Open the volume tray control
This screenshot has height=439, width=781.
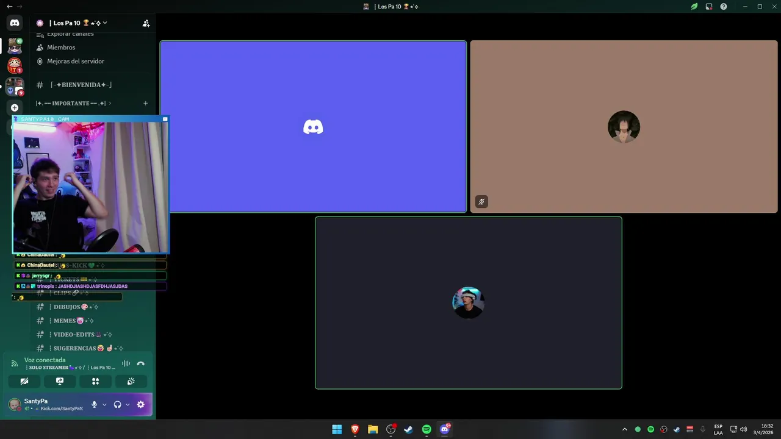pos(743,429)
